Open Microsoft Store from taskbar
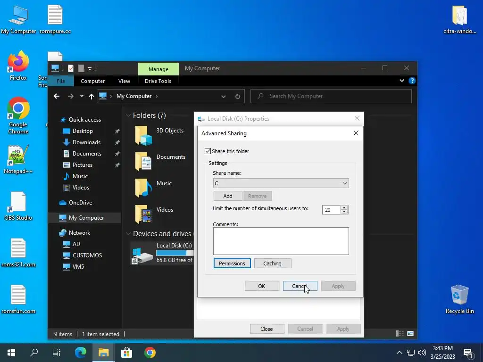The image size is (483, 362). click(126, 353)
